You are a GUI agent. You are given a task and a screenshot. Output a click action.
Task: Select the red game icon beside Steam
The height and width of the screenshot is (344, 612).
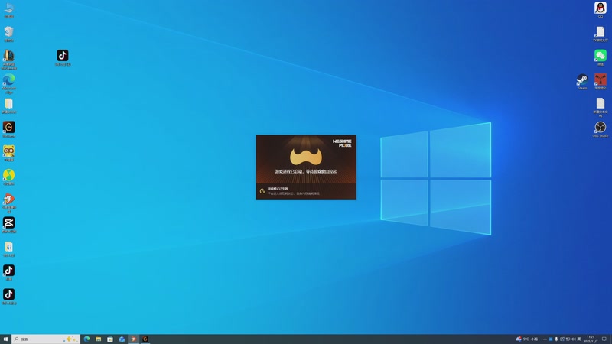[x=601, y=80]
